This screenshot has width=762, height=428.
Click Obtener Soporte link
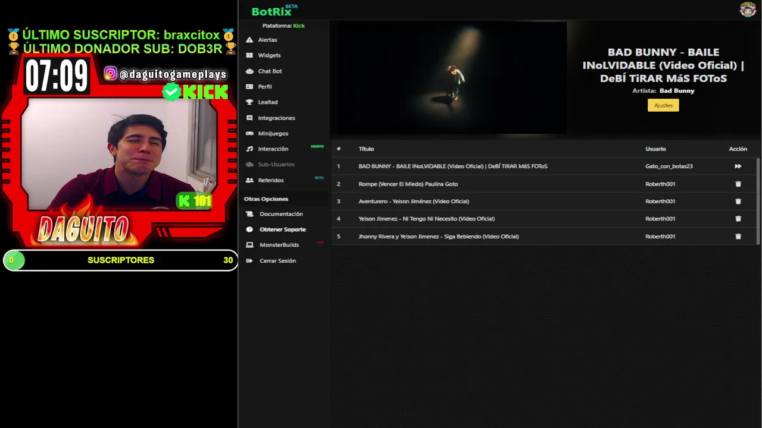[283, 229]
